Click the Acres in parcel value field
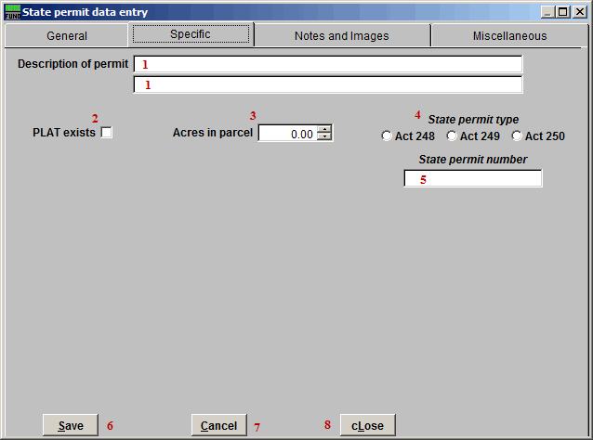The image size is (593, 440). pyautogui.click(x=287, y=134)
